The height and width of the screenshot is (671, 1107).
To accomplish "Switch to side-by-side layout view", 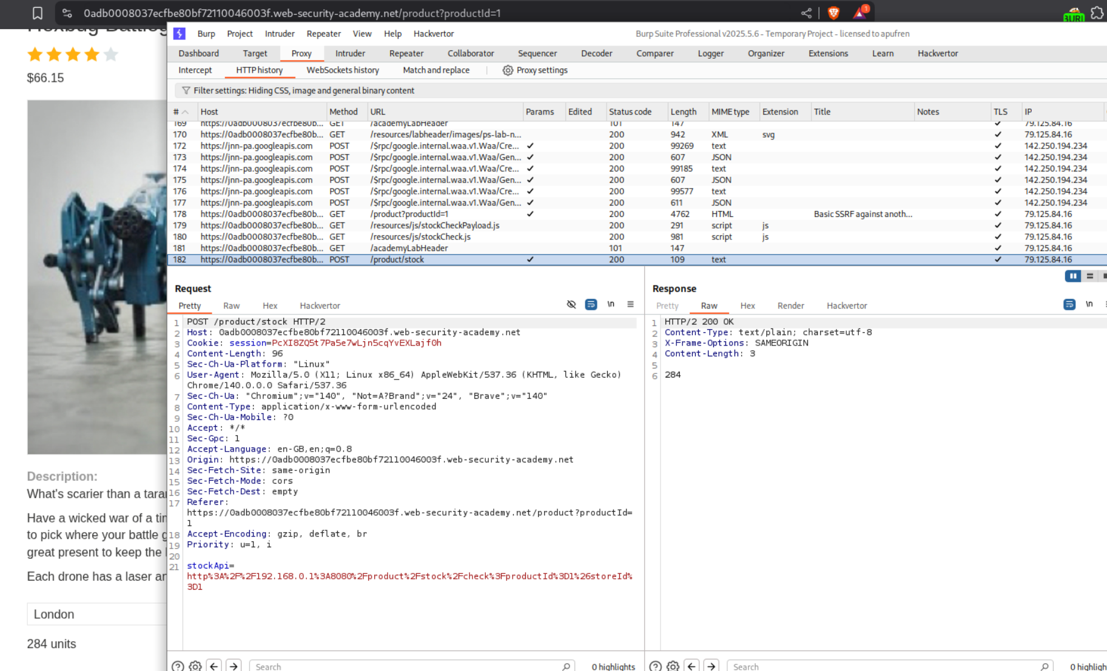I will click(x=1072, y=276).
